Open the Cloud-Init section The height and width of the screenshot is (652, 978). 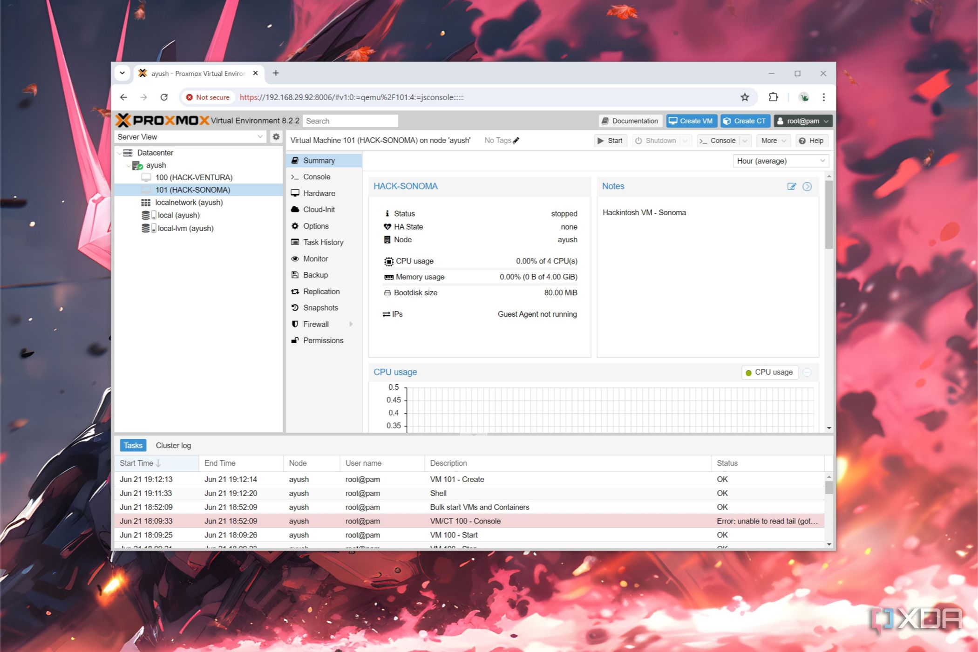point(324,209)
